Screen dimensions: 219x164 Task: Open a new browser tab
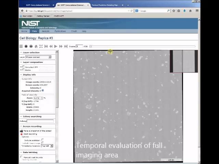[x=128, y=5]
